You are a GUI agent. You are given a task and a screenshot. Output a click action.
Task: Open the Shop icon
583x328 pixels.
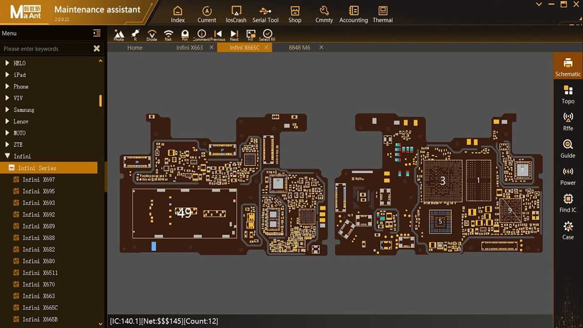(x=295, y=14)
